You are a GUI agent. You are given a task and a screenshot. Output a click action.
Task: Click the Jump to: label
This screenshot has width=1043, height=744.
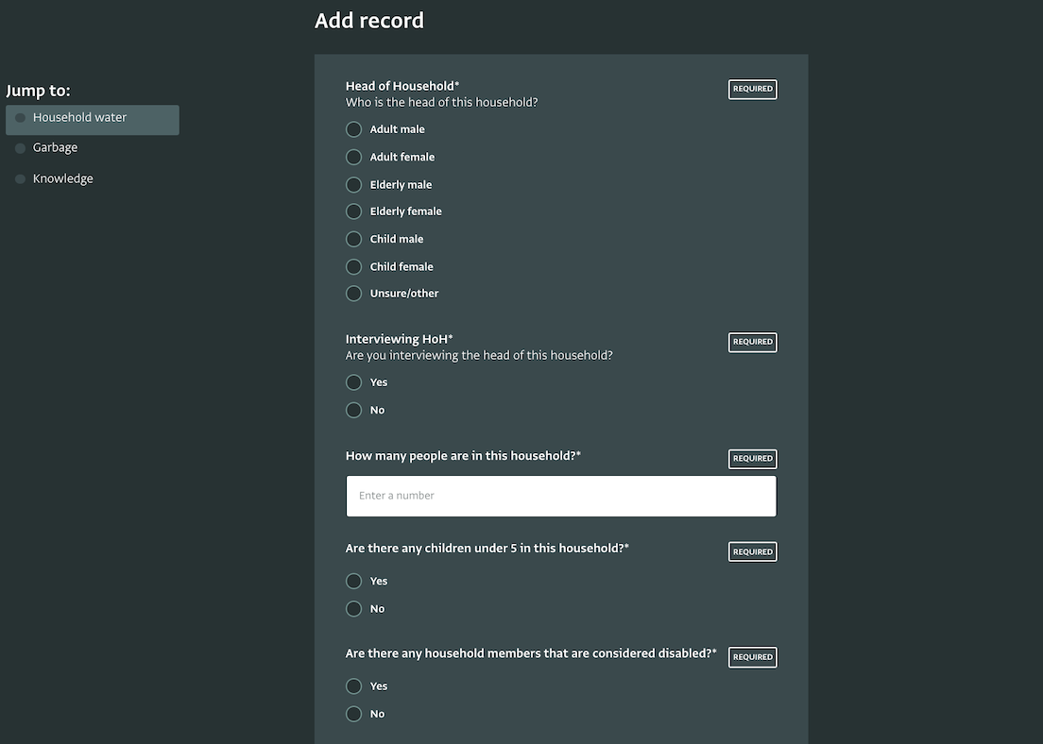pyautogui.click(x=38, y=91)
